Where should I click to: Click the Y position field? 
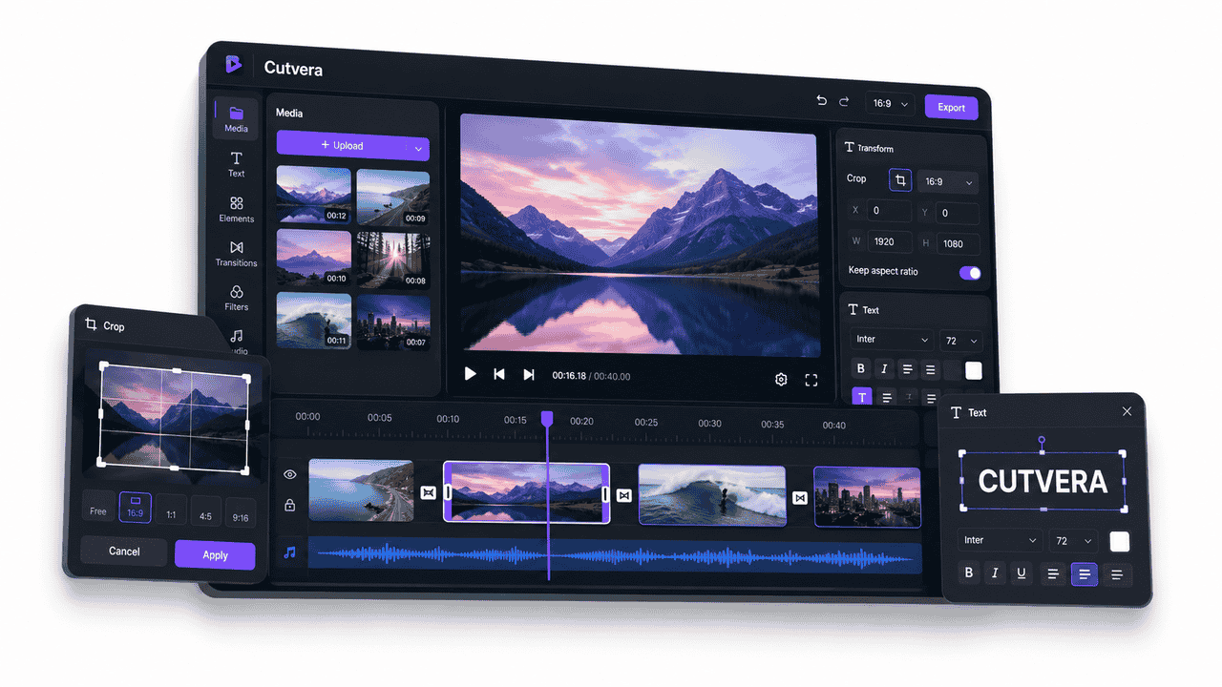click(x=958, y=213)
